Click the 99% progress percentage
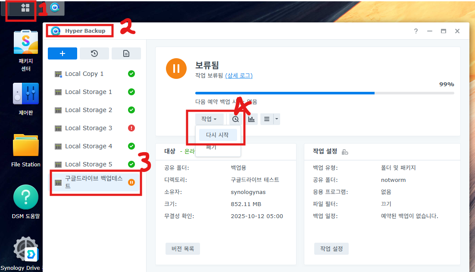Screen dimensions: 475x272 click(x=447, y=84)
